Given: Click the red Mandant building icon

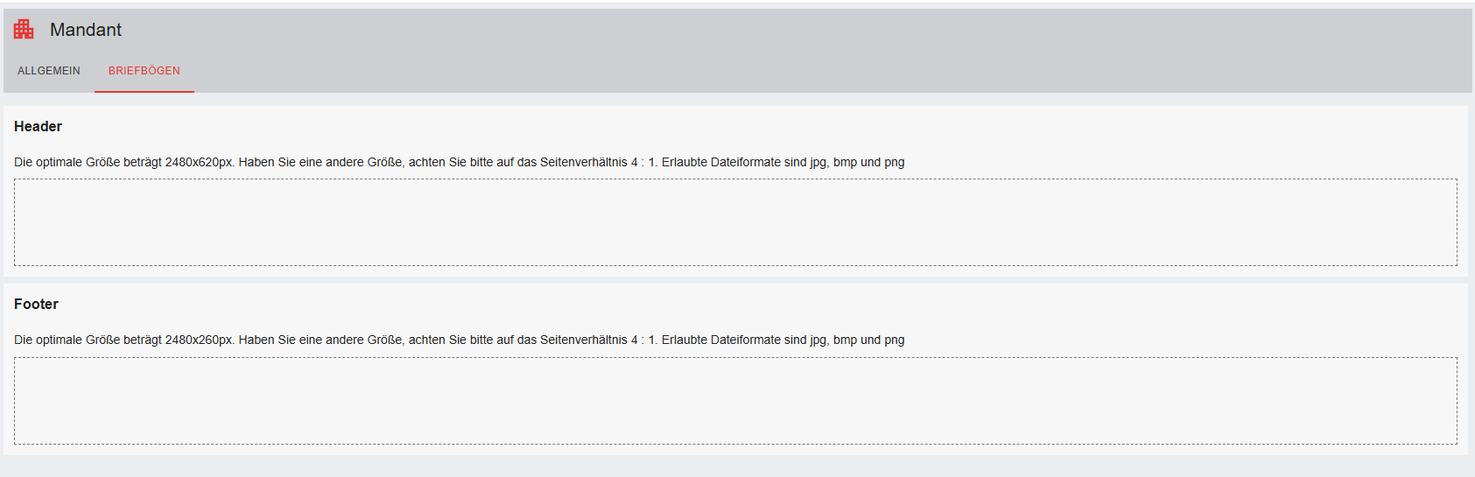Looking at the screenshot, I should tap(24, 30).
